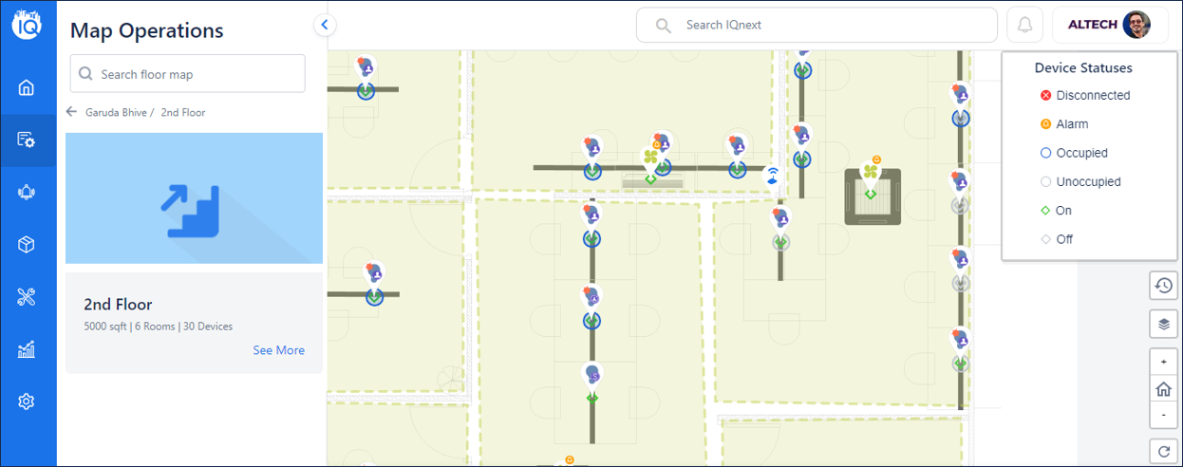Viewport: 1183px width, 467px height.
Task: Select the Wi-Fi access point marker
Action: [773, 176]
